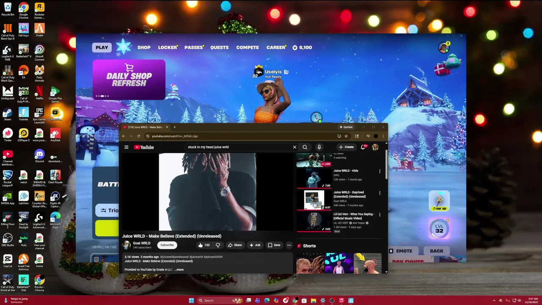Open options for Deprived (Extended) video
This screenshot has height=305, width=542.
tap(379, 193)
